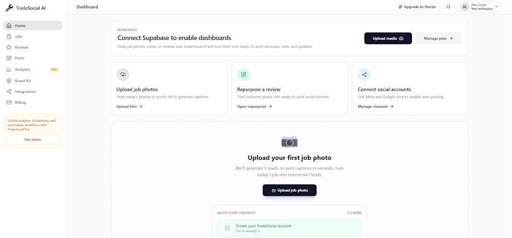Click the Repurpose a review edit icon
Image resolution: width=512 pixels, height=238 pixels.
(243, 75)
